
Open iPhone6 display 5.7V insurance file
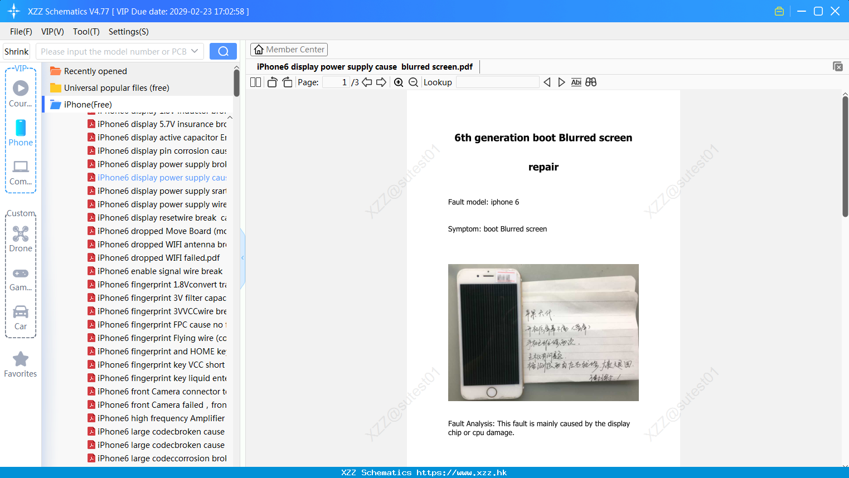tap(157, 124)
